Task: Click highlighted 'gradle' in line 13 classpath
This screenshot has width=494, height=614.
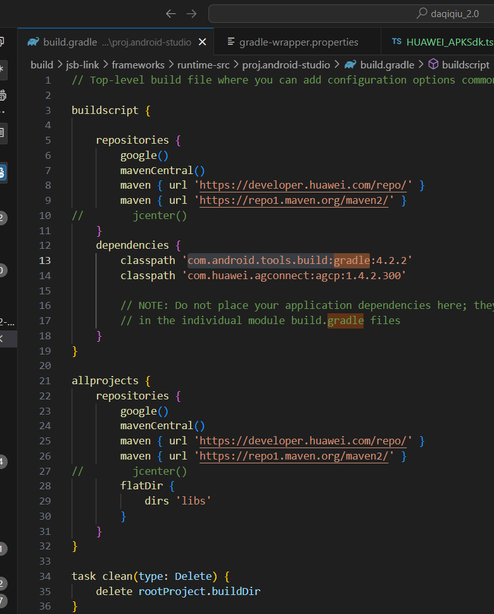Action: pyautogui.click(x=351, y=260)
